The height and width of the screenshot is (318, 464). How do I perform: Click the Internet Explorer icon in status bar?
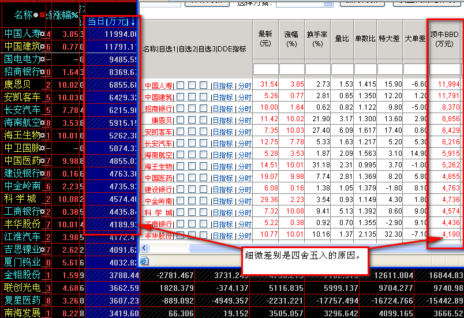(144, 261)
